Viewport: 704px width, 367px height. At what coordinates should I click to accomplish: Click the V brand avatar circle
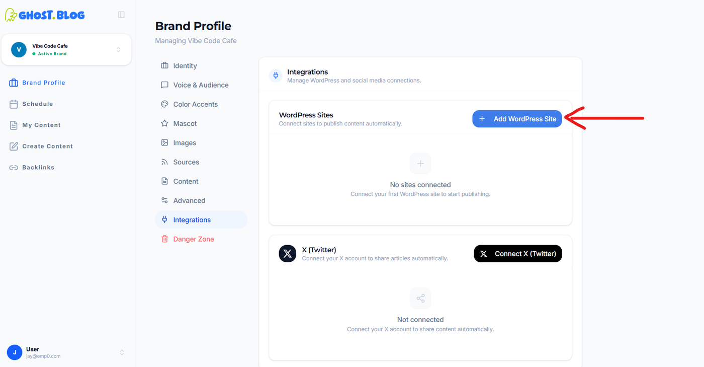tap(19, 49)
